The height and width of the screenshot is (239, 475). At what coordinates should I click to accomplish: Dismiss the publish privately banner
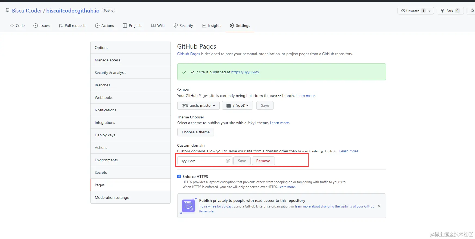pos(379,206)
